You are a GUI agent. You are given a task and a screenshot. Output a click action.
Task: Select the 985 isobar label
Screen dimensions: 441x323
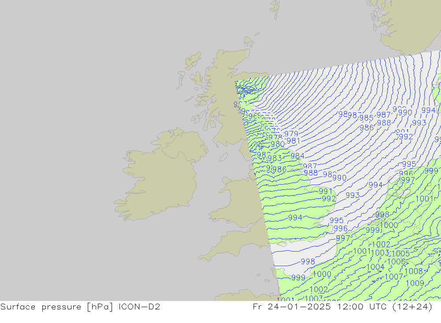pyautogui.click(x=366, y=118)
